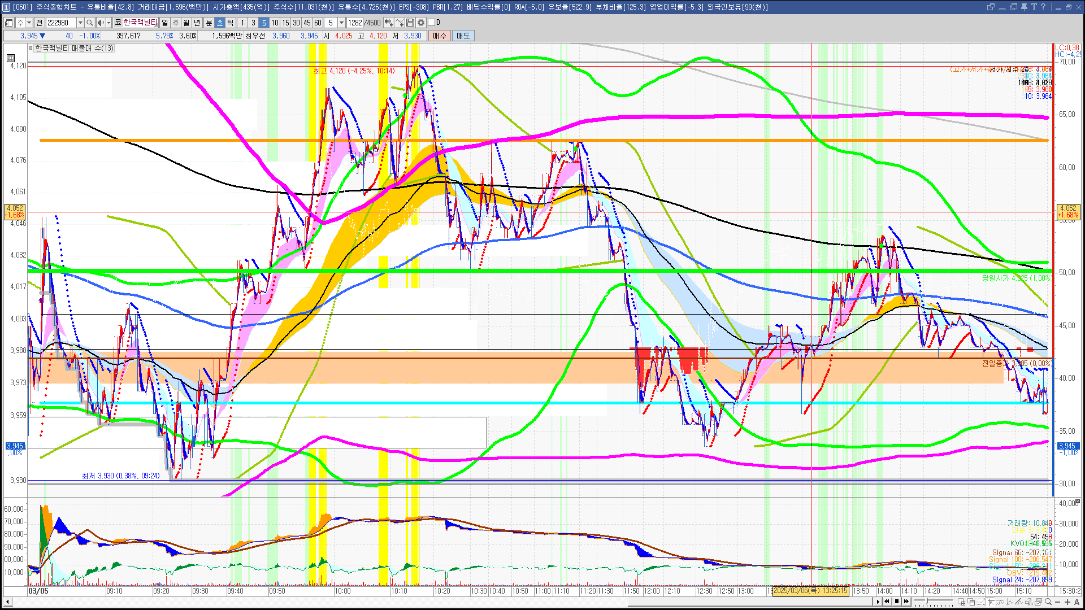
Task: Expand the interval value dropdown arrow
Action: (x=341, y=23)
